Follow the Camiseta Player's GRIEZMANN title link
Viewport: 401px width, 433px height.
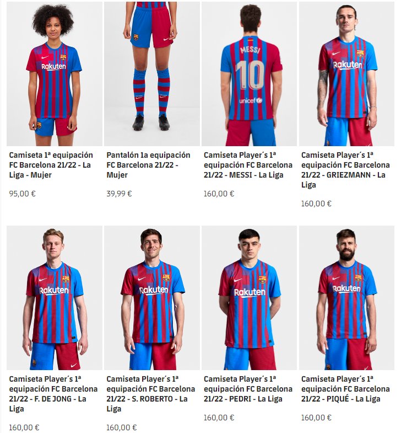[x=345, y=170]
